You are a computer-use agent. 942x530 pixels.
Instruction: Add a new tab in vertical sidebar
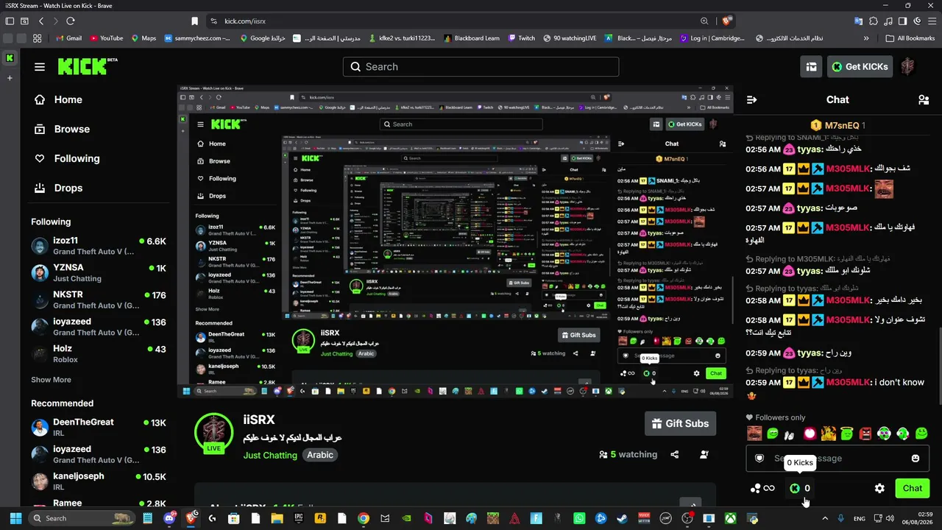[10, 77]
